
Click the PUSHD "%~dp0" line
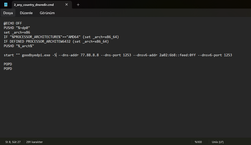pos(17,28)
